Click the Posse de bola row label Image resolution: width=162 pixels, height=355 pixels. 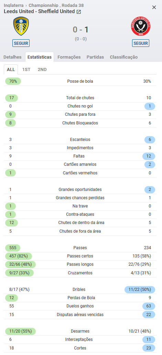pyautogui.click(x=80, y=81)
